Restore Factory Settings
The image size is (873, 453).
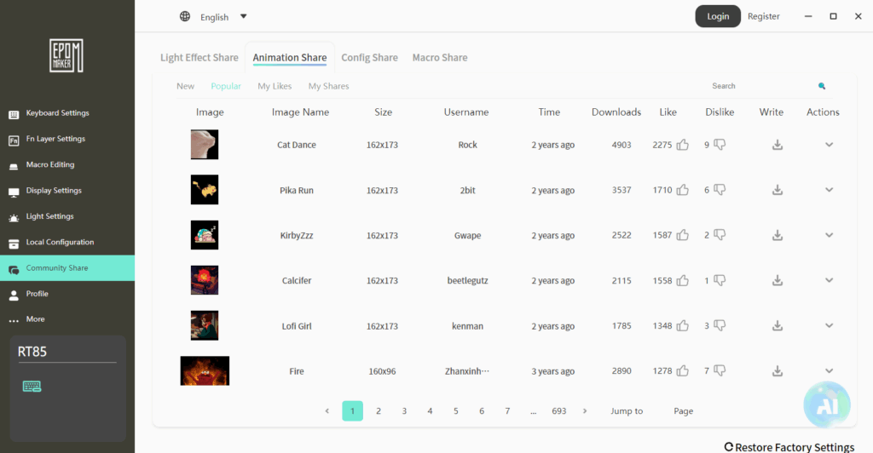coord(789,447)
